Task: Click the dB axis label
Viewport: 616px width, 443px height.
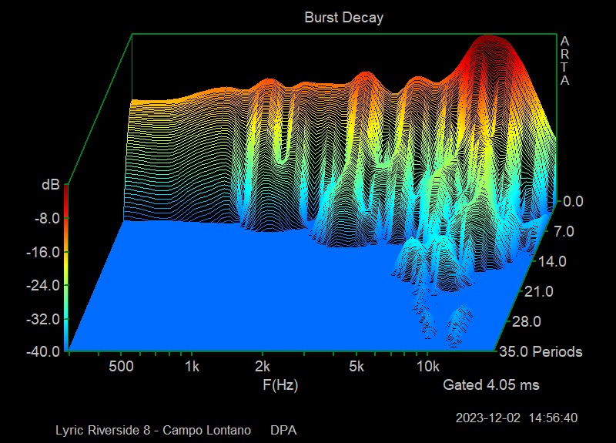Action: pyautogui.click(x=51, y=185)
